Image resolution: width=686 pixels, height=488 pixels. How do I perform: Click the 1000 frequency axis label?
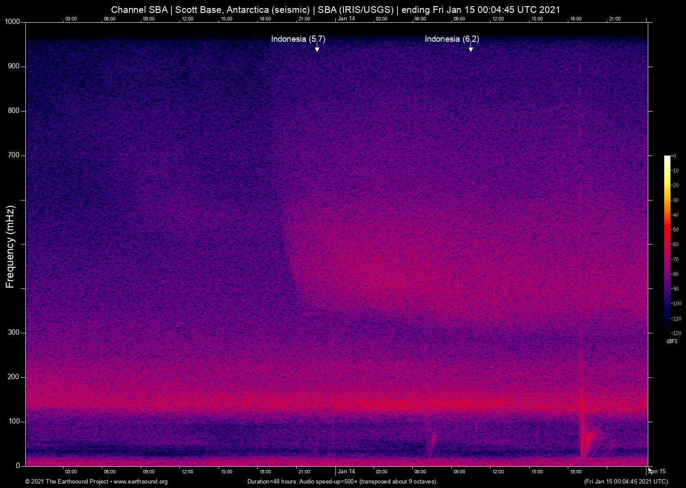tap(12, 22)
